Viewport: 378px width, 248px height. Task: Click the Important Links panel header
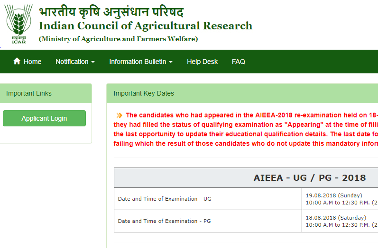(x=45, y=93)
